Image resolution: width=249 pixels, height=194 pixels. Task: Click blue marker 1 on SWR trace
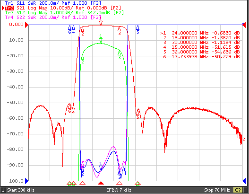pos(101,166)
